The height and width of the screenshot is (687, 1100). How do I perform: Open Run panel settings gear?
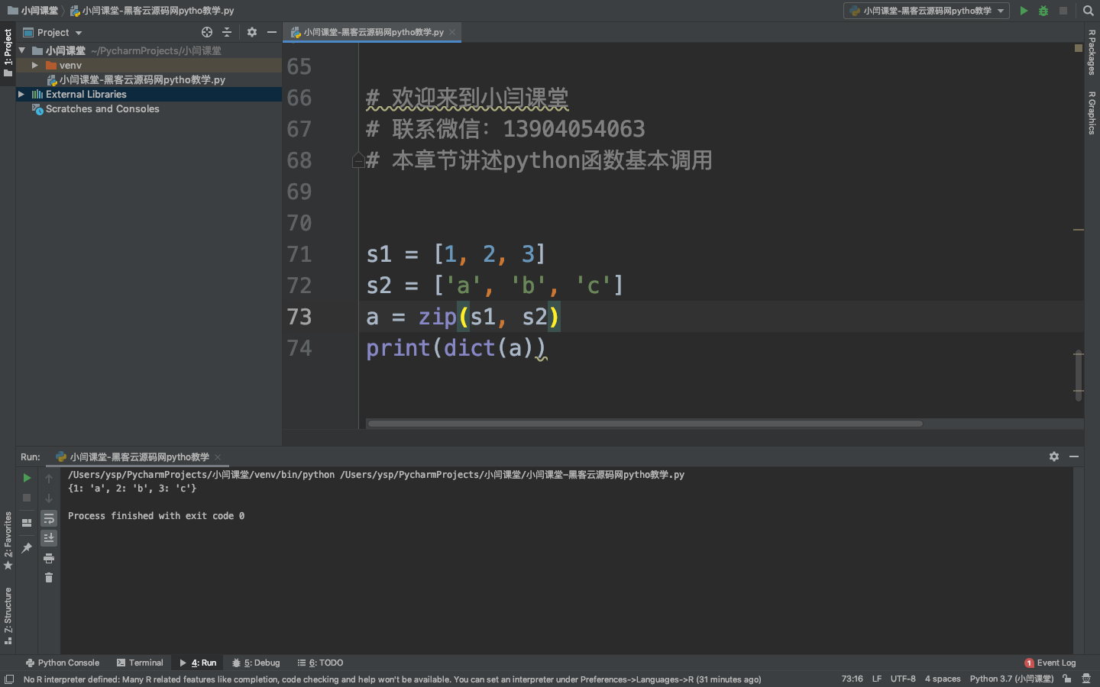1054,456
